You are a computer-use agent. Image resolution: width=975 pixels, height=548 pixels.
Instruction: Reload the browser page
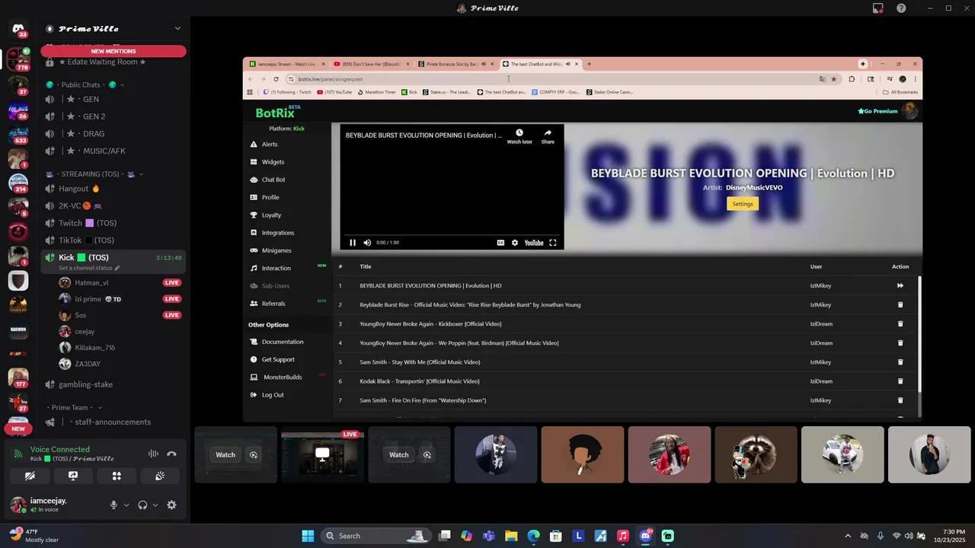click(276, 79)
